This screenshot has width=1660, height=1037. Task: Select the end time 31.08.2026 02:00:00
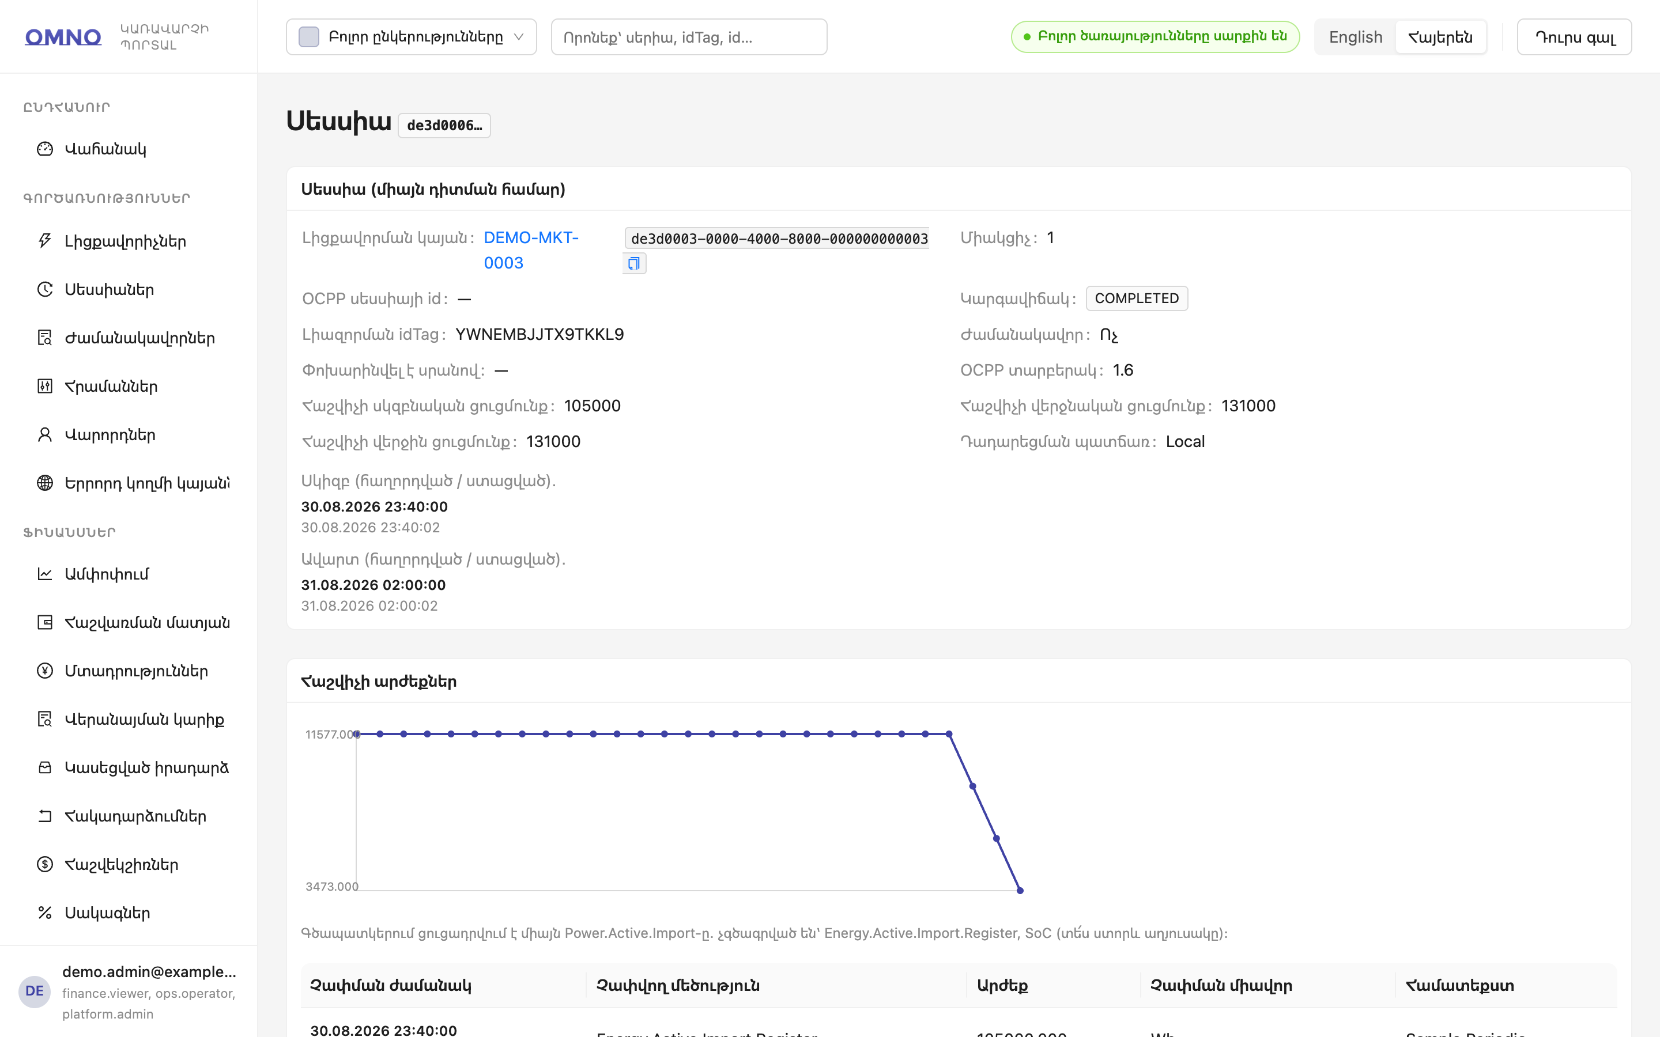[374, 585]
